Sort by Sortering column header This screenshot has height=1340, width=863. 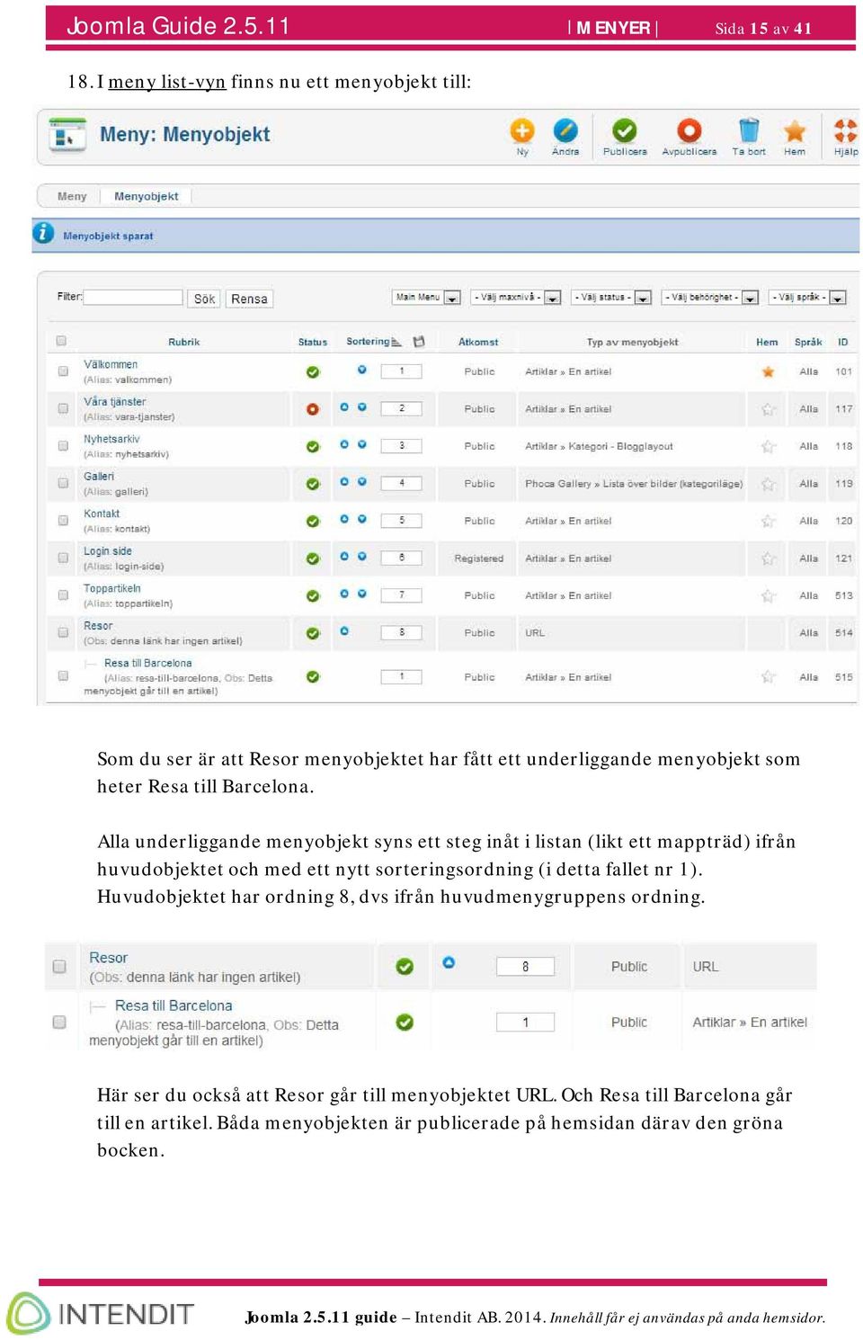[x=369, y=342]
